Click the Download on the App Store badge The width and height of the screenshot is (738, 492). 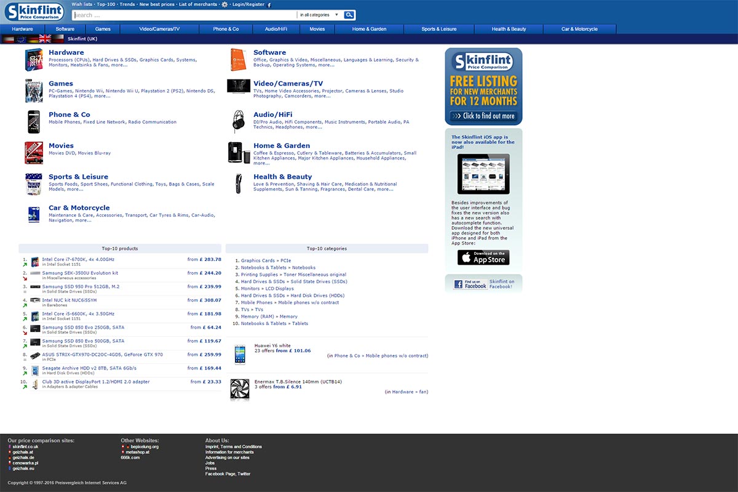tap(483, 257)
